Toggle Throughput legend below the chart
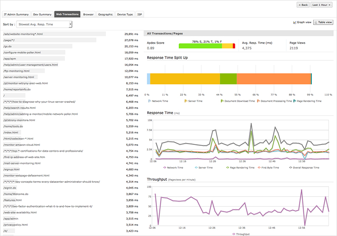This screenshot has height=236, width=337. tap(234, 234)
